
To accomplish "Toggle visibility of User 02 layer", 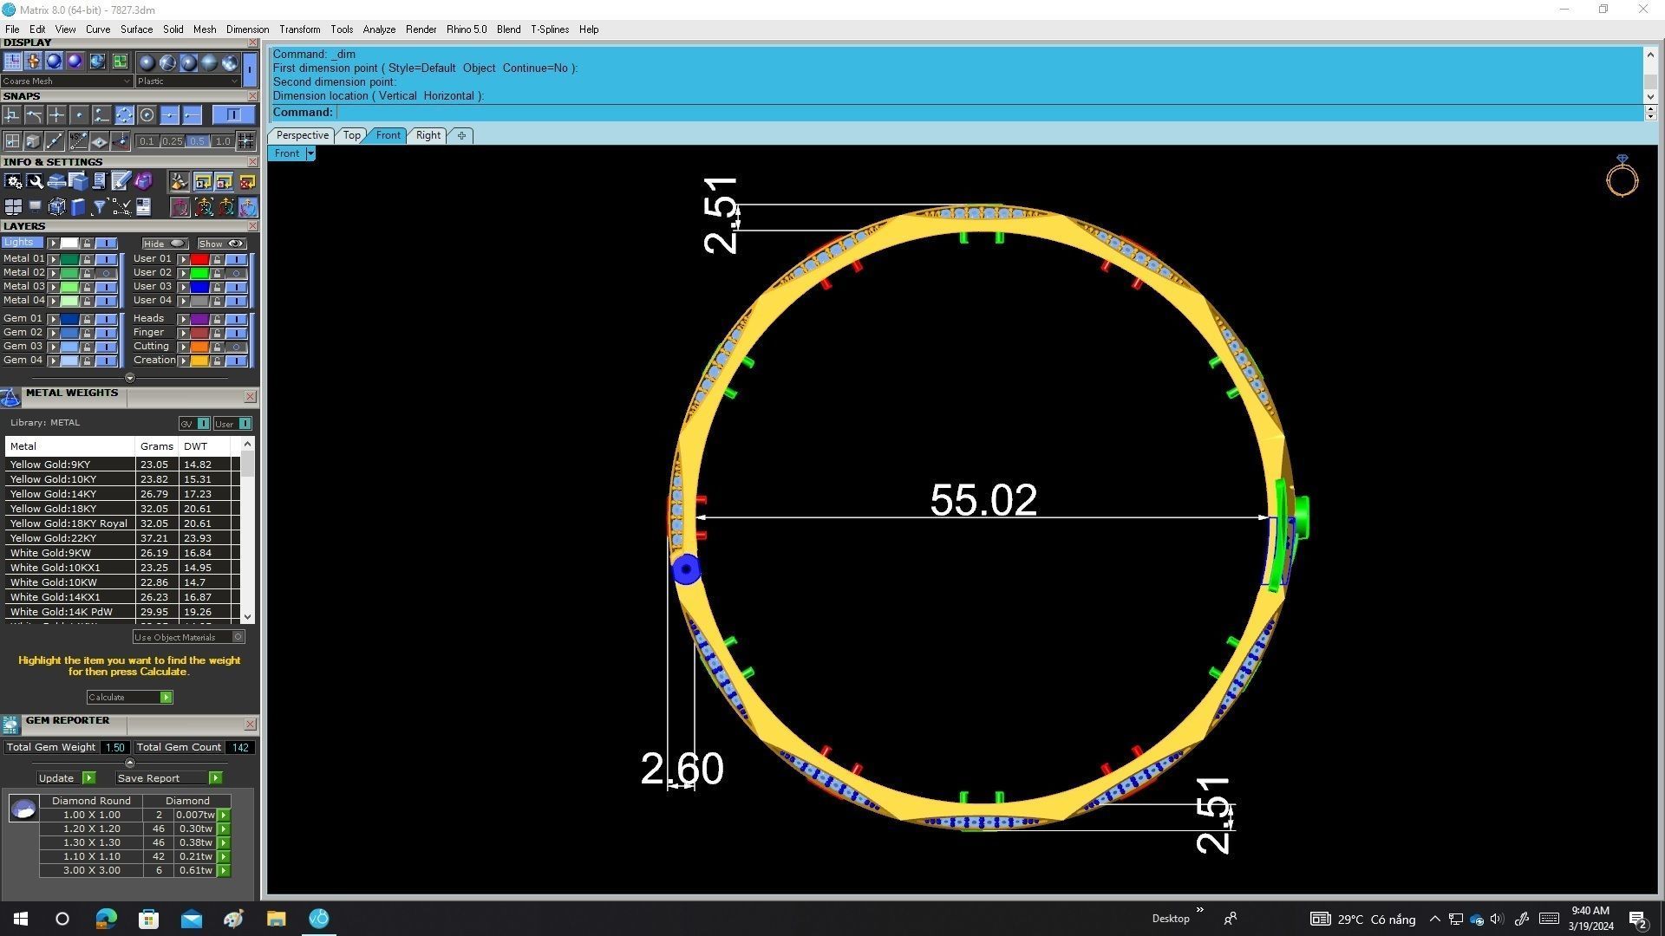I will click(x=237, y=273).
